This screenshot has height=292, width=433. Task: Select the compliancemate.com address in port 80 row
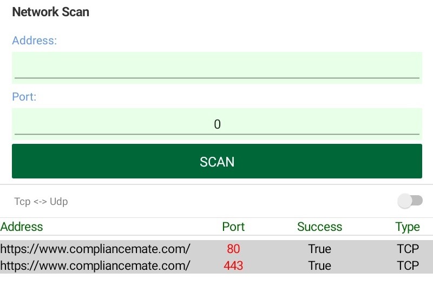[95, 249]
